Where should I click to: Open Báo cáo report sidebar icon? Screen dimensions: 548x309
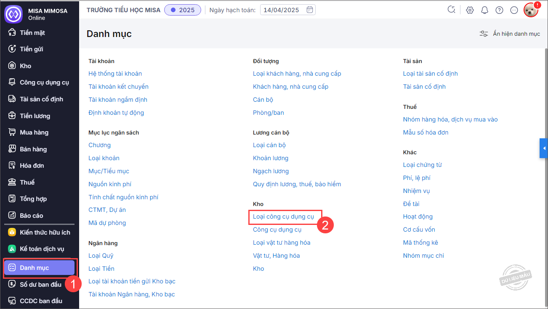pos(12,216)
